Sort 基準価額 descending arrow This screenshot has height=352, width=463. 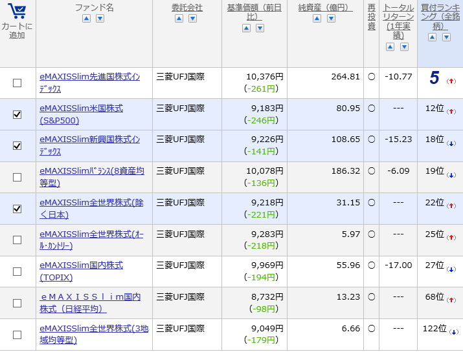(260, 28)
